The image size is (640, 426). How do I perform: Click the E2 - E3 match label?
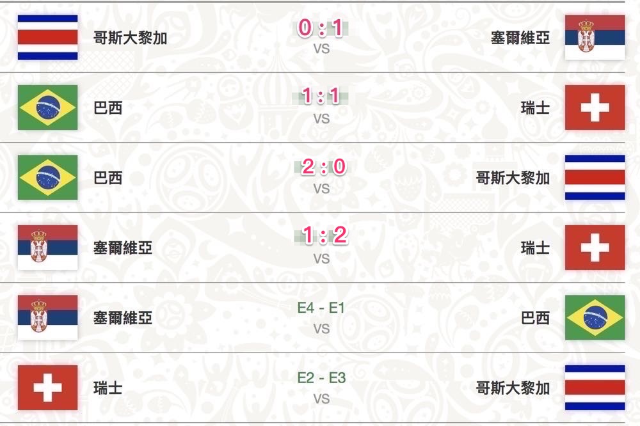[321, 378]
